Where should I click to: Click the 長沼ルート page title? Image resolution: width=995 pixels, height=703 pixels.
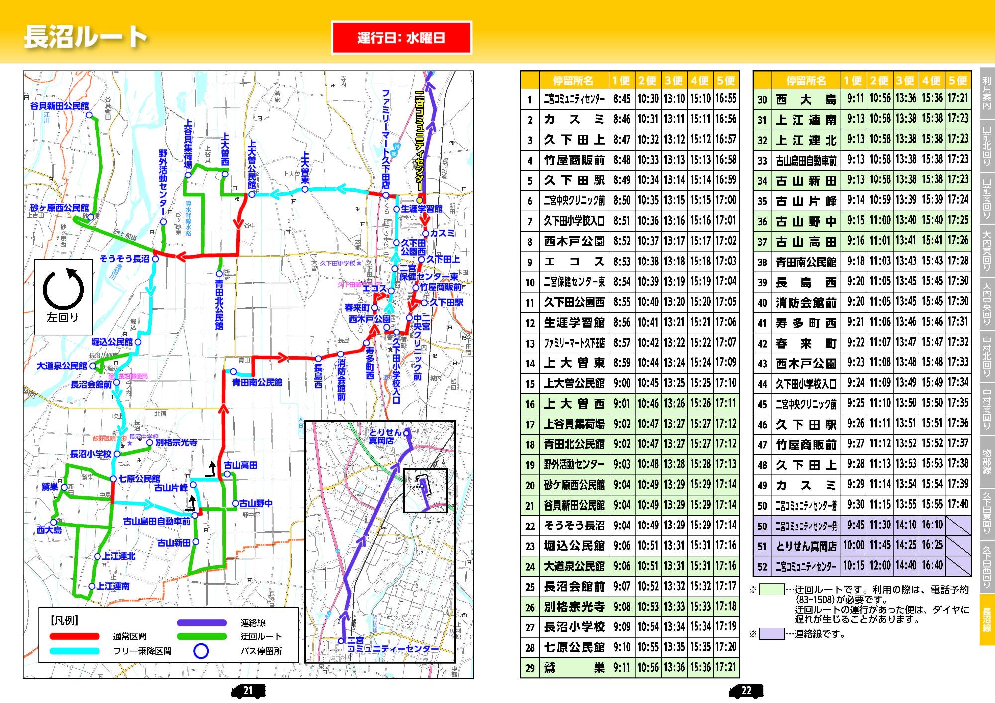[86, 37]
